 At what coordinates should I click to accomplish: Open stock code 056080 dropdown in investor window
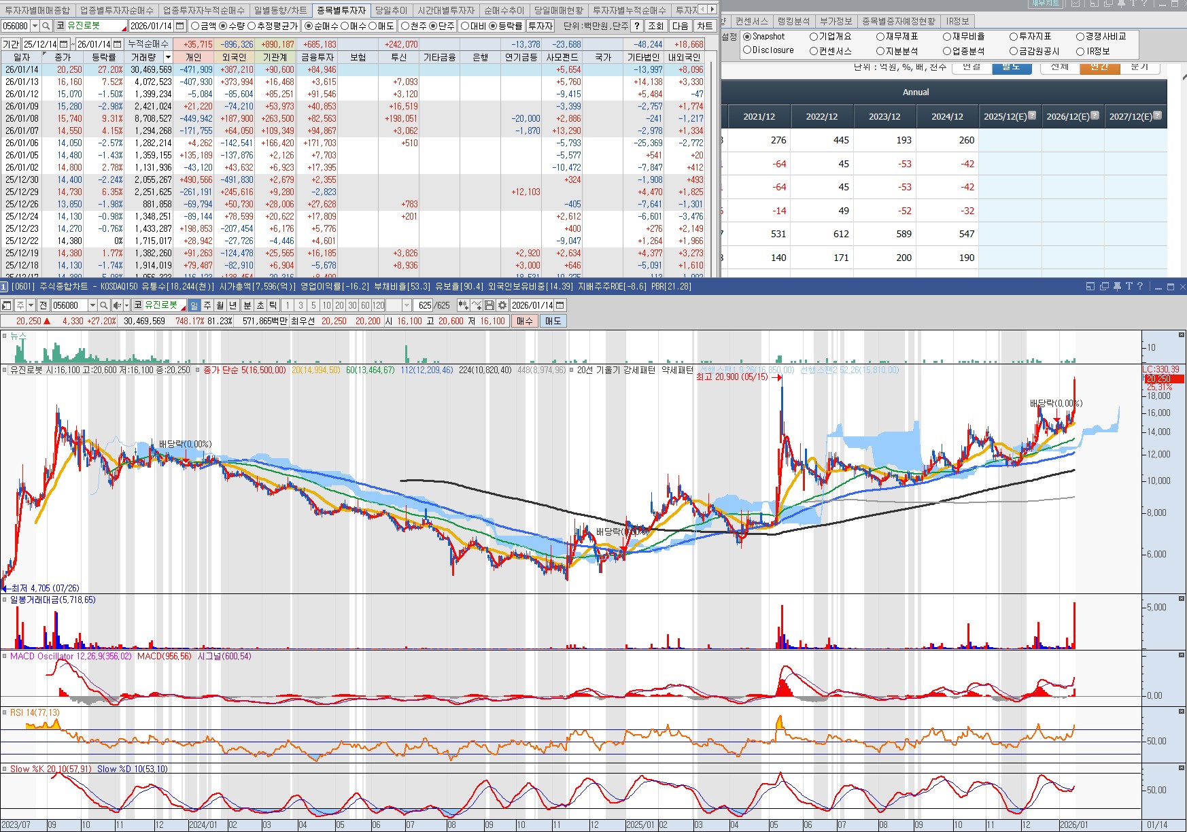[35, 26]
